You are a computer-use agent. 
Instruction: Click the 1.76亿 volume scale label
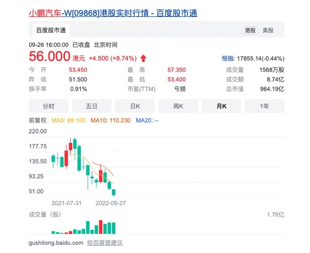(276, 214)
